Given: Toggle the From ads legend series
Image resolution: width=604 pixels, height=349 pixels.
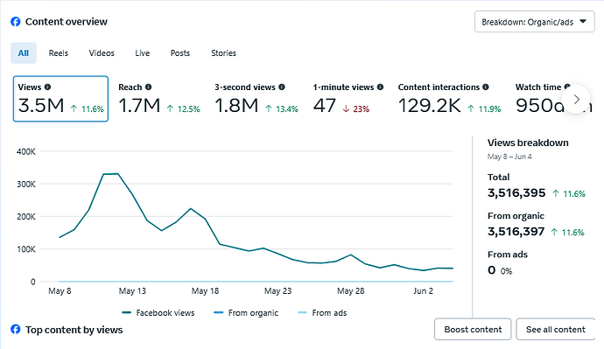Looking at the screenshot, I should (x=323, y=313).
